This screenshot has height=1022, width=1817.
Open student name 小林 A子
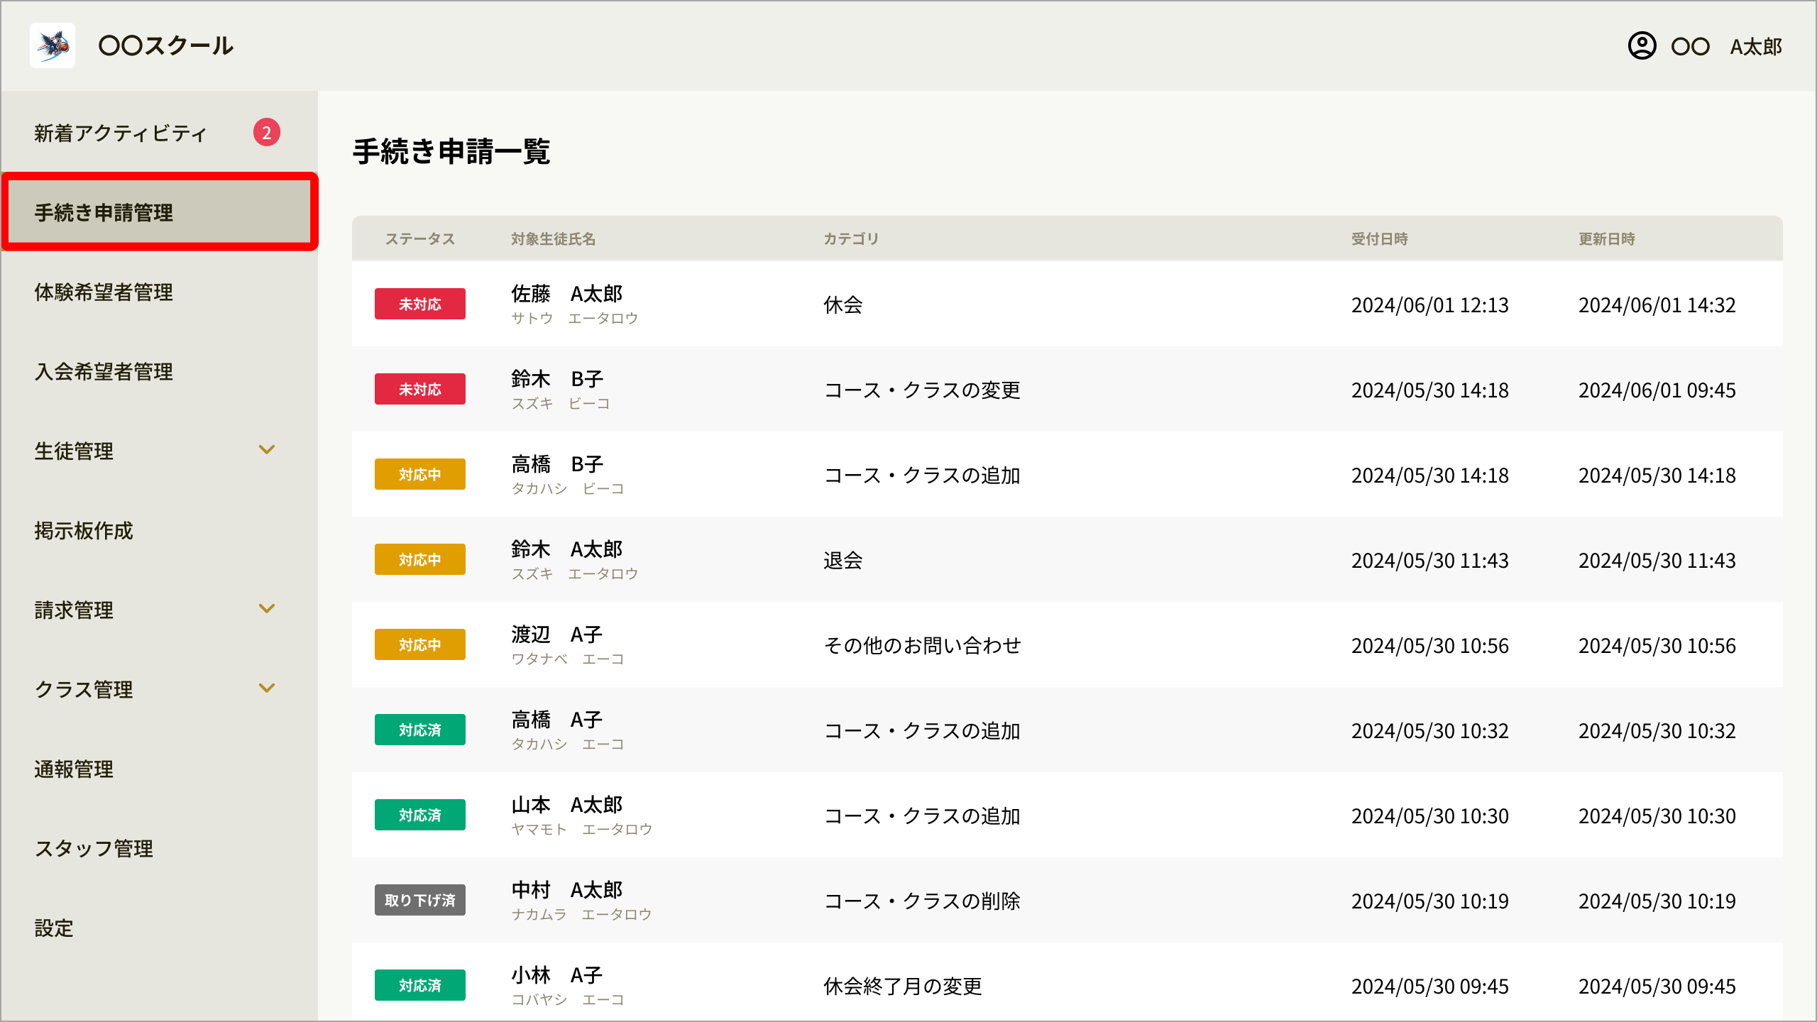pos(557,975)
